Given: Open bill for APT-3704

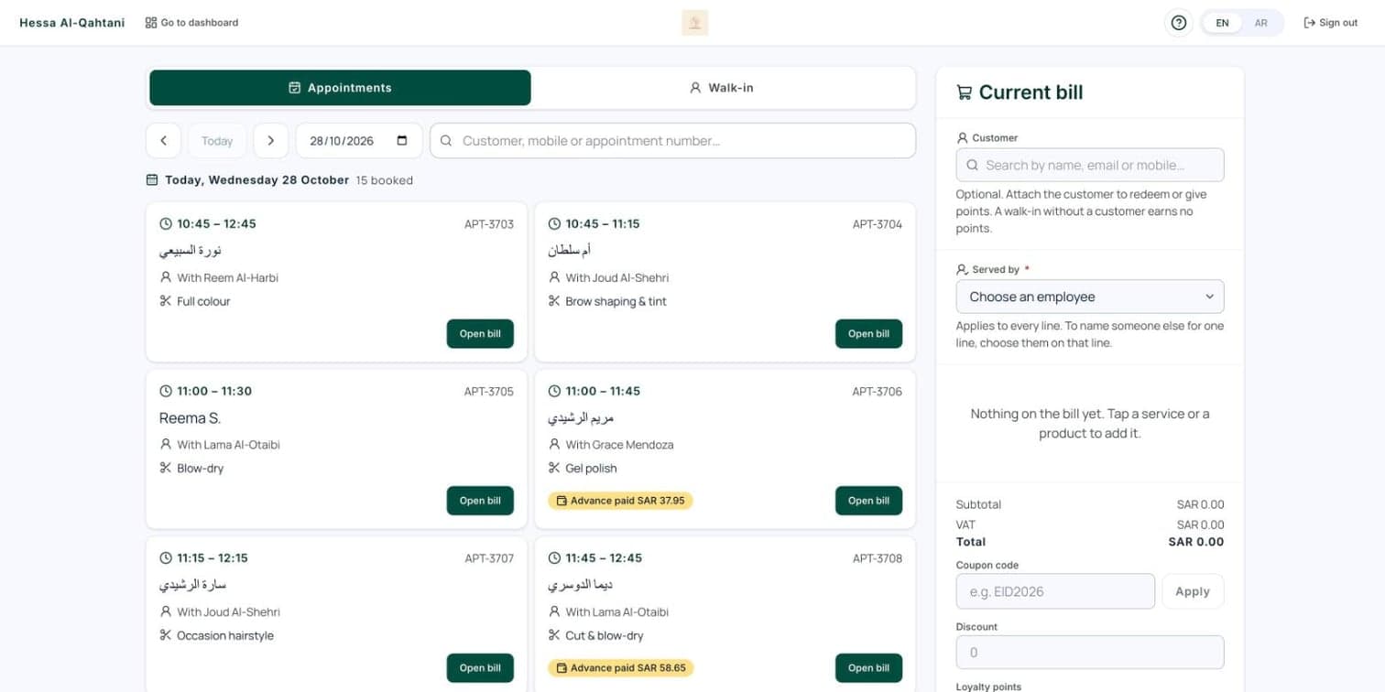Looking at the screenshot, I should pos(868,334).
